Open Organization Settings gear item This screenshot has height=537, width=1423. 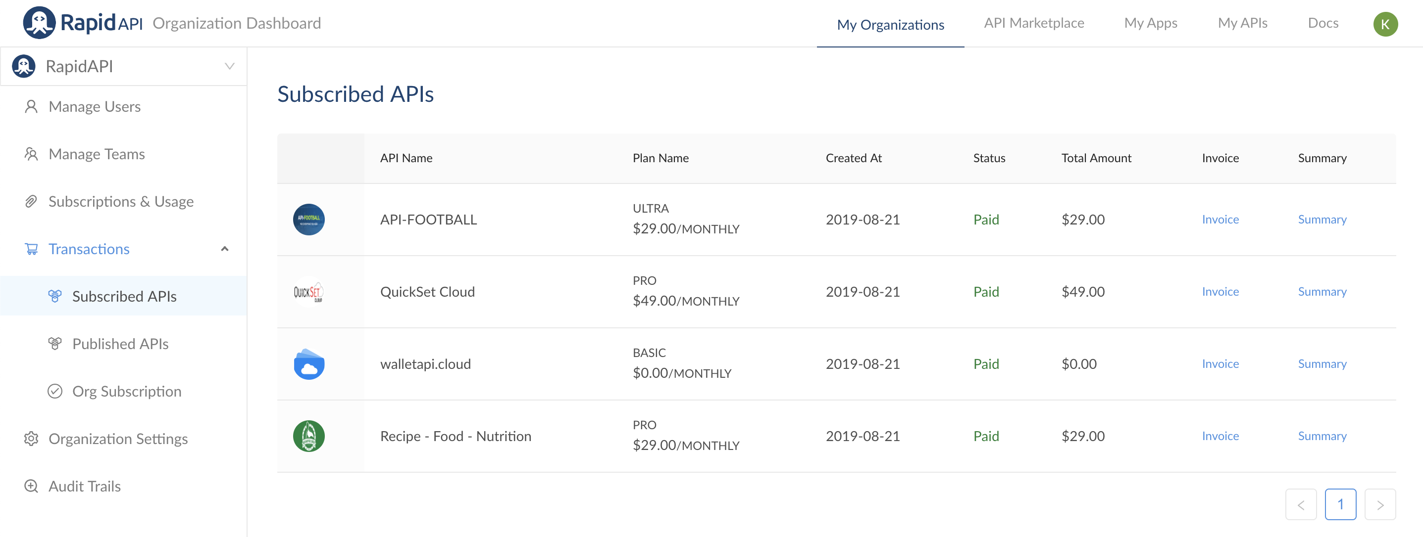pos(118,439)
